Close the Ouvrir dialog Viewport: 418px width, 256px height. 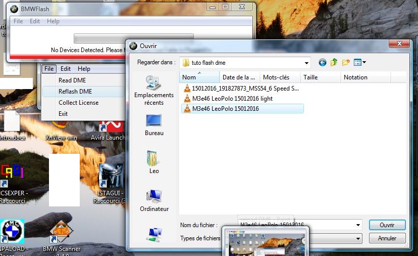click(x=399, y=44)
